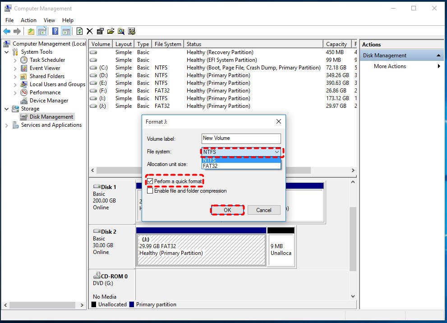
Task: Expand the Event Viewer tree item
Action: (14, 68)
